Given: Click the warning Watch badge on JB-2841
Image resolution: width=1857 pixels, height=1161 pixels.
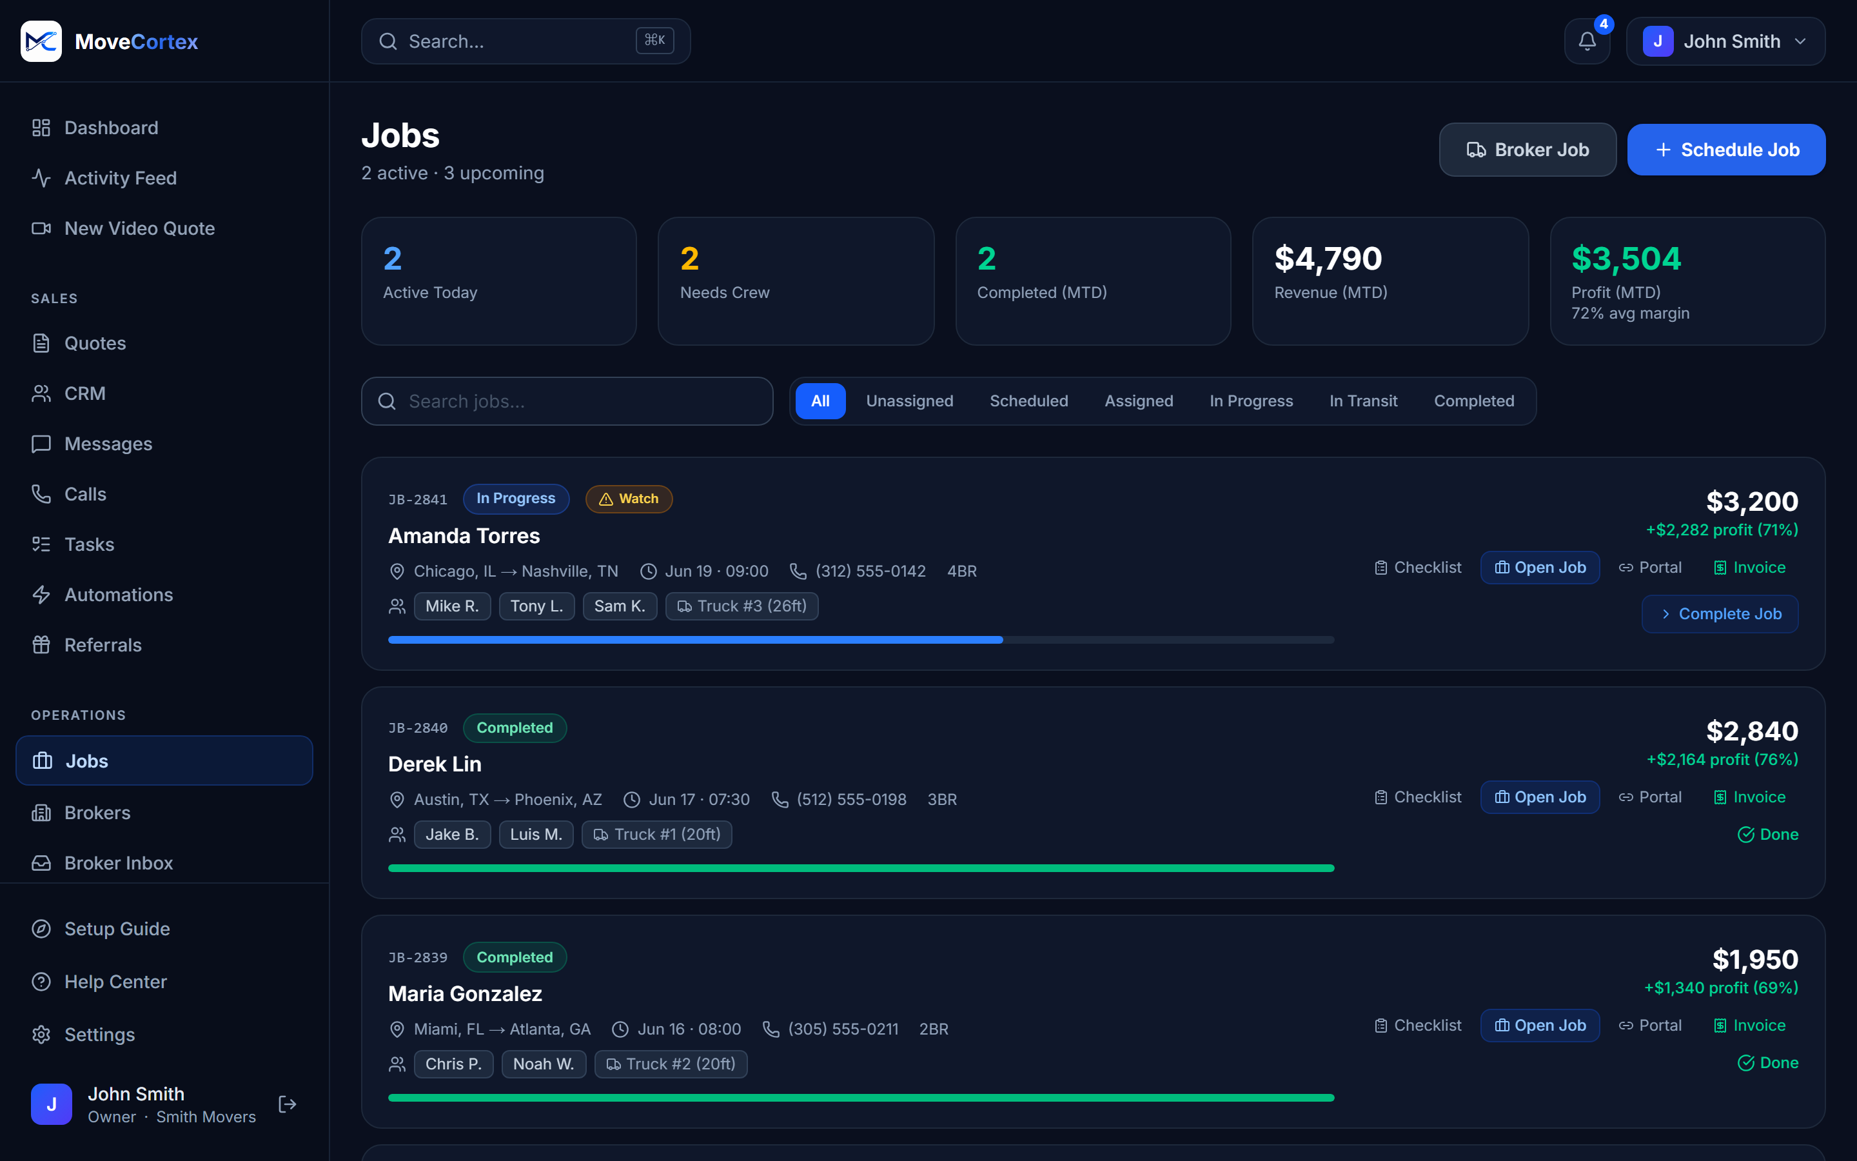Looking at the screenshot, I should click(x=629, y=499).
